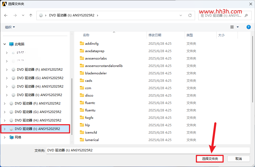Focus the 文件夹 path input field
This screenshot has height=167, width=255.
(148, 150)
